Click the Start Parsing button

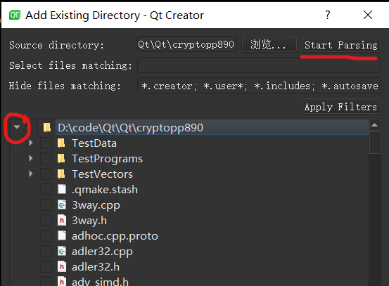(x=341, y=44)
